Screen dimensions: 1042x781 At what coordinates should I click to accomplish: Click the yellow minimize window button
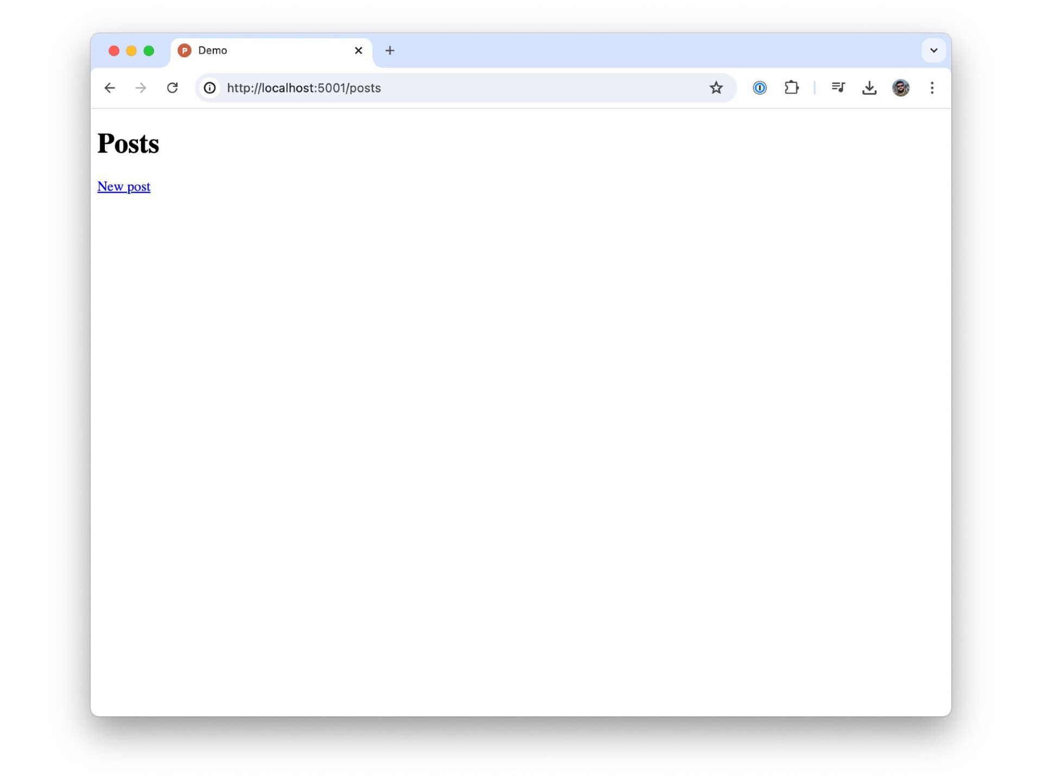coord(131,51)
